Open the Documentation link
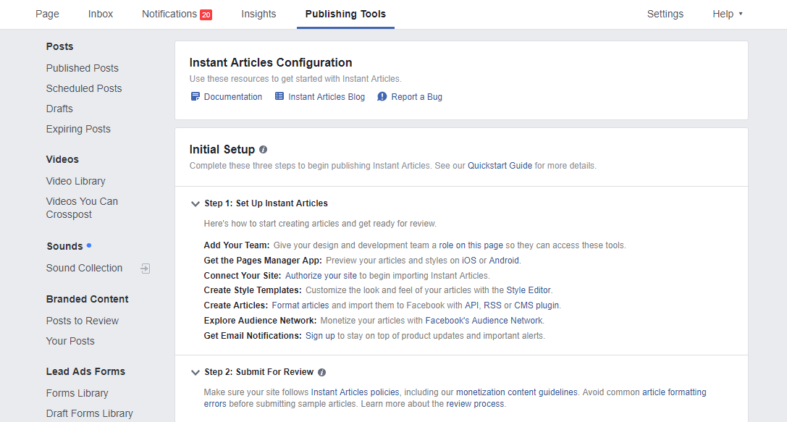The image size is (787, 422). (233, 97)
